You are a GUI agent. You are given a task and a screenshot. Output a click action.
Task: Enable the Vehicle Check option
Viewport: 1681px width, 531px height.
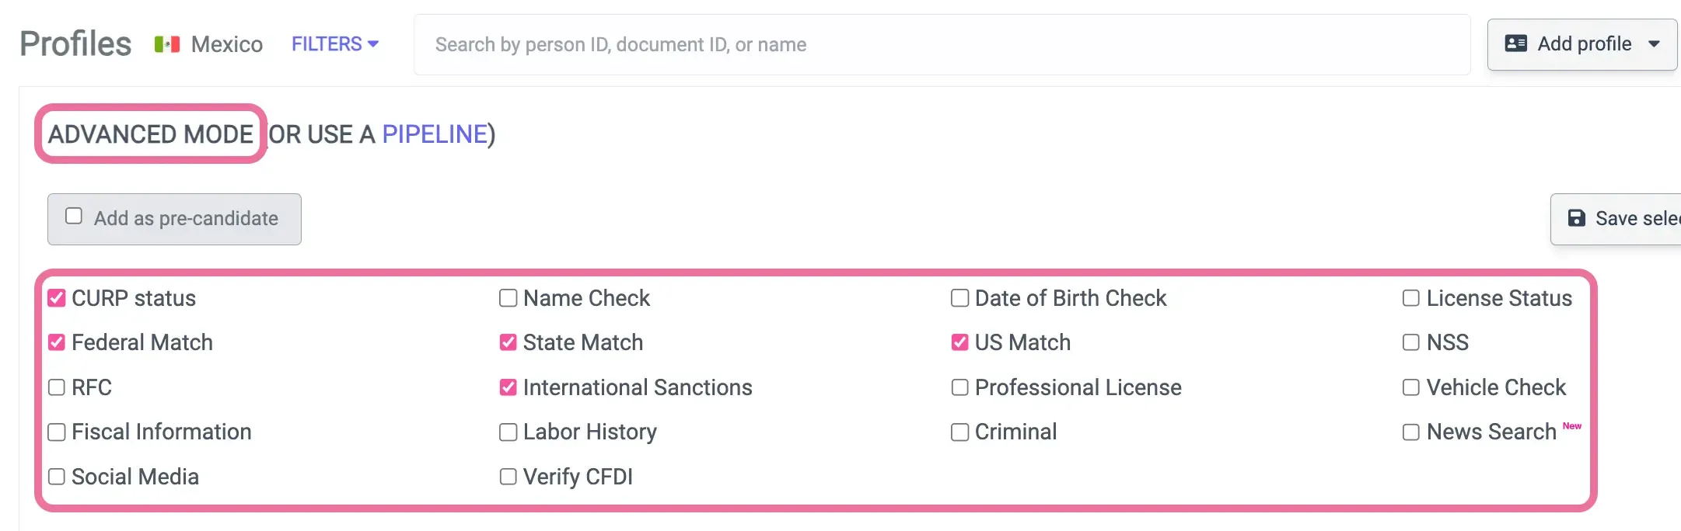point(1410,387)
